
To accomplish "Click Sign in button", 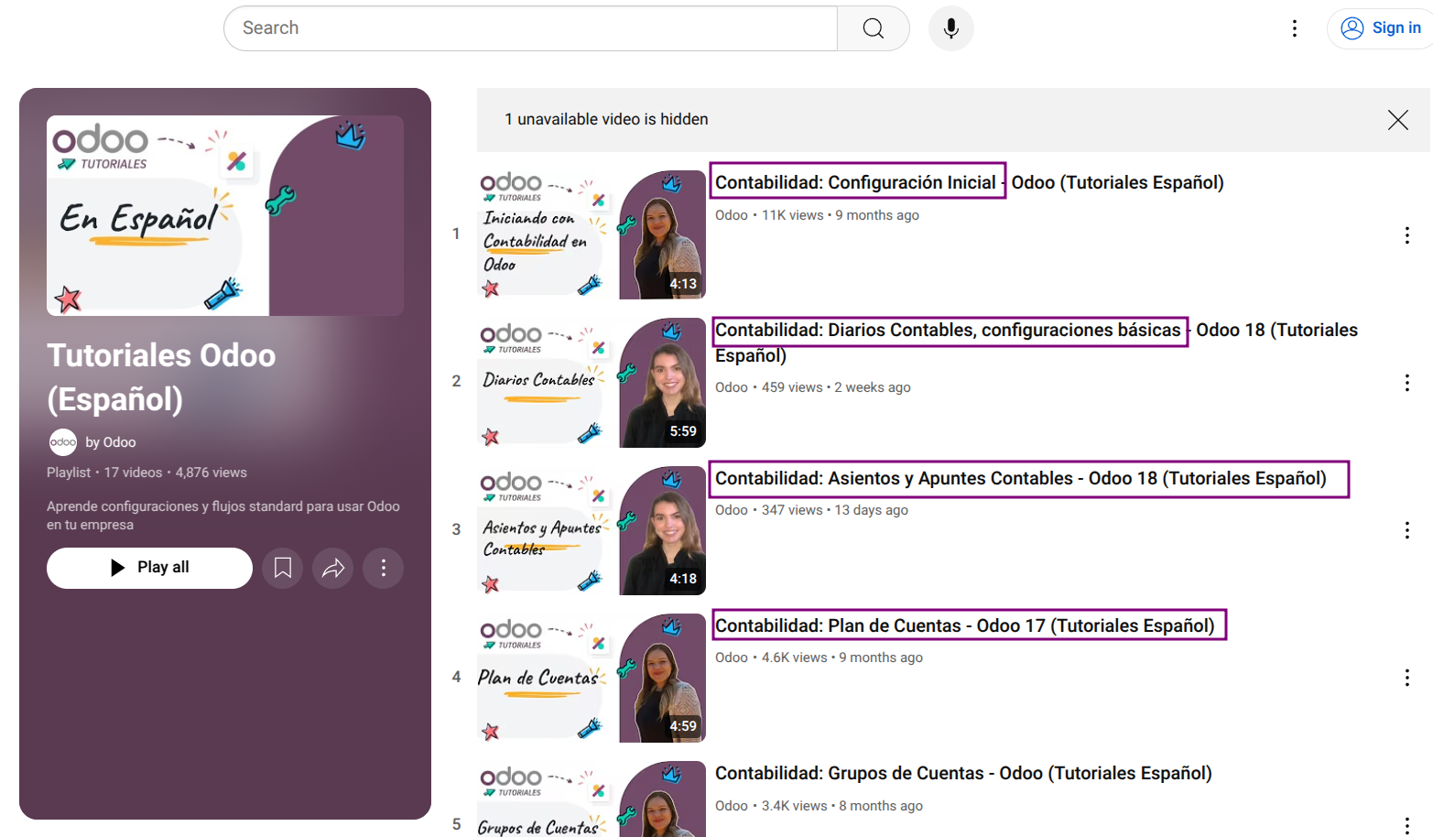I will [x=1381, y=28].
